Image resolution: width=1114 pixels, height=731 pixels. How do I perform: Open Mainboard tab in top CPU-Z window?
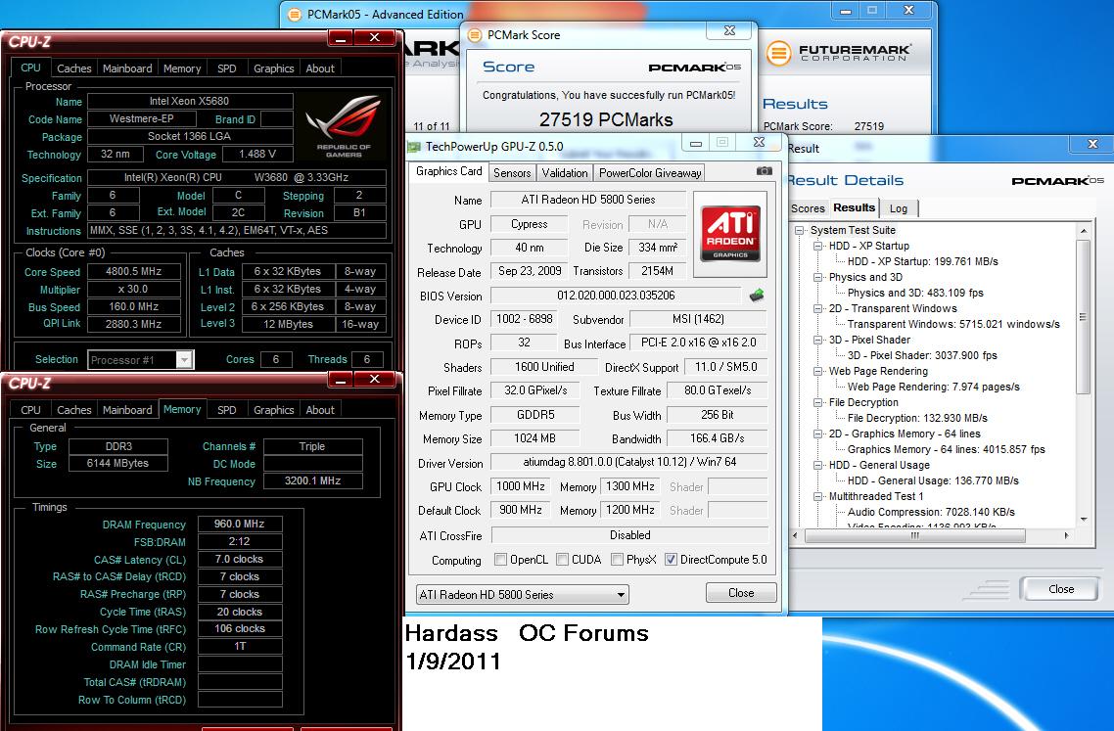[127, 69]
